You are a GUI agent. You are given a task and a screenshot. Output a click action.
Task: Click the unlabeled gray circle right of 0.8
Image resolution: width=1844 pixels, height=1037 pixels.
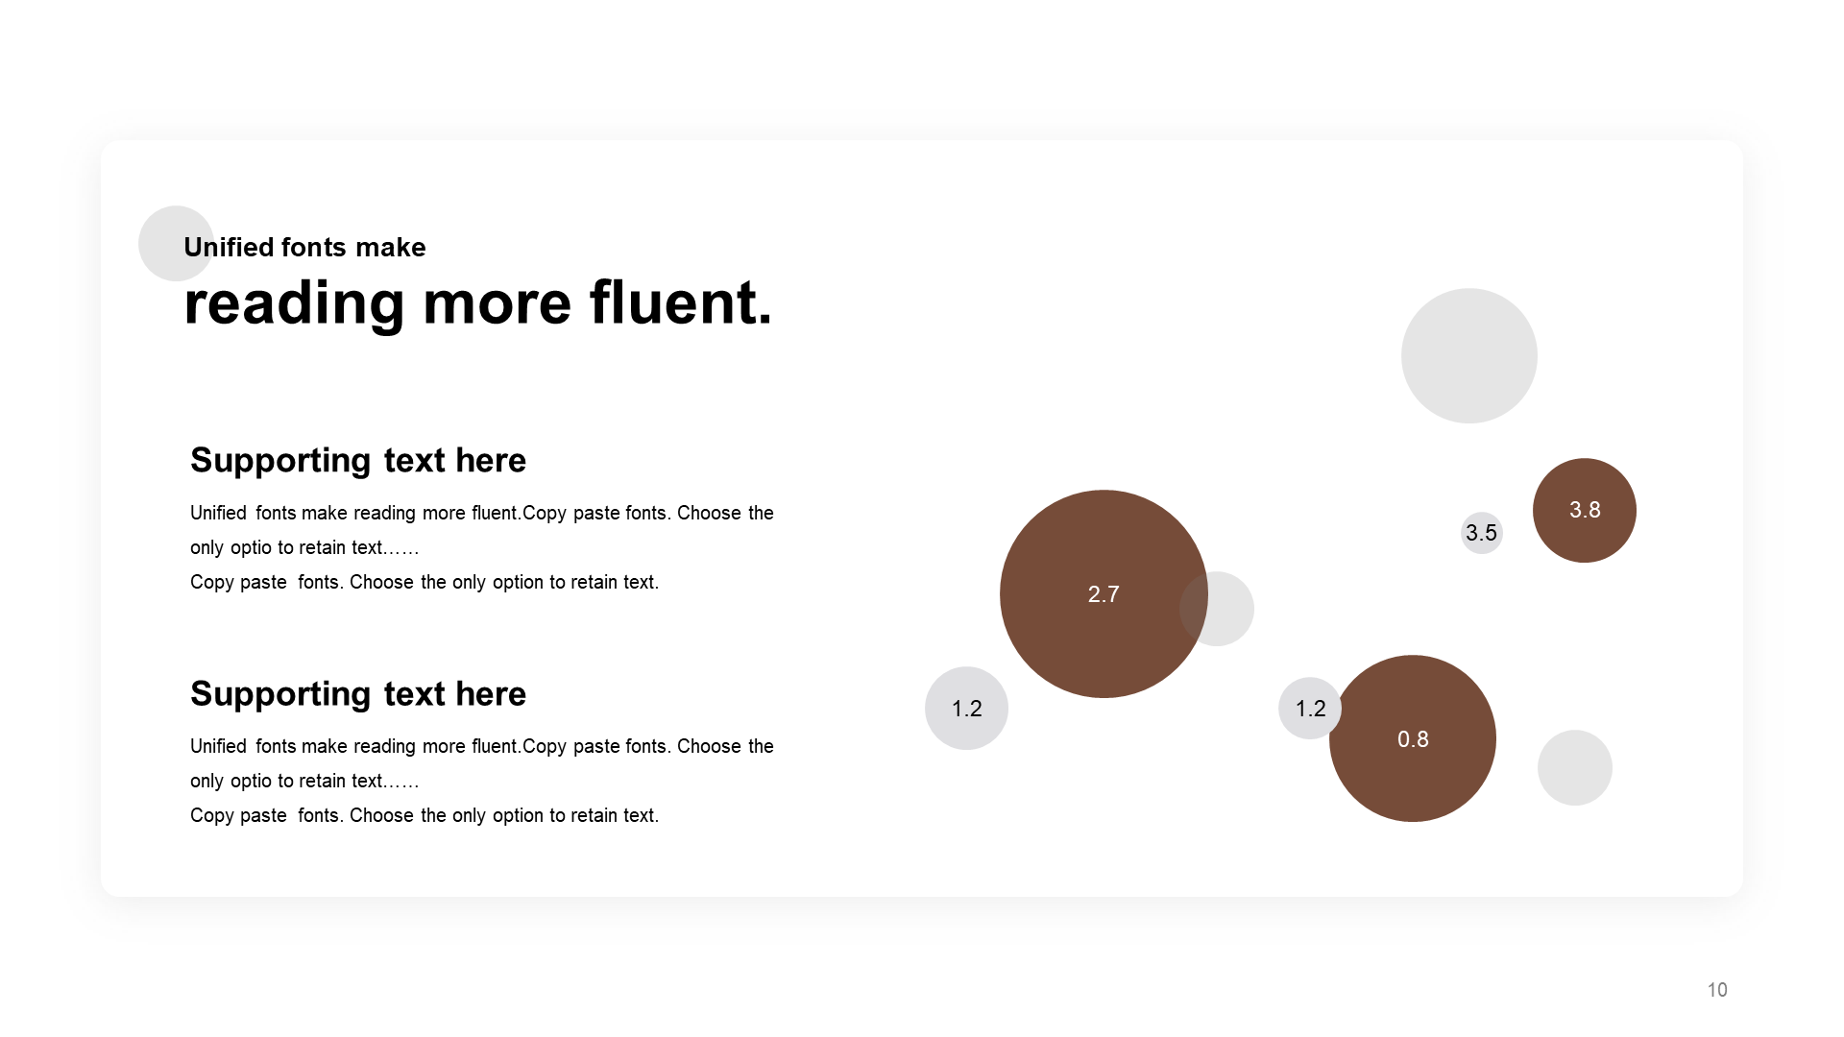pos(1575,767)
